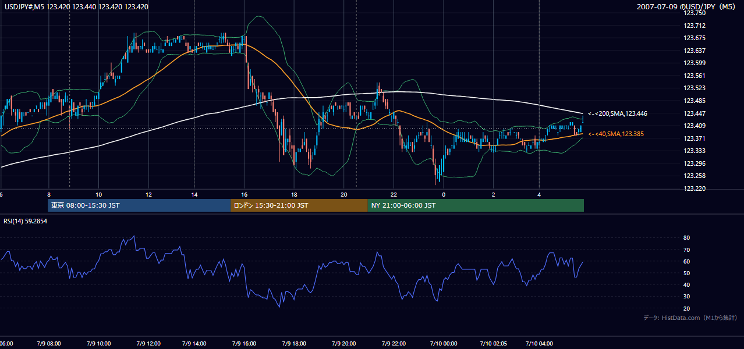Click price level 123.333 on axis

point(694,151)
